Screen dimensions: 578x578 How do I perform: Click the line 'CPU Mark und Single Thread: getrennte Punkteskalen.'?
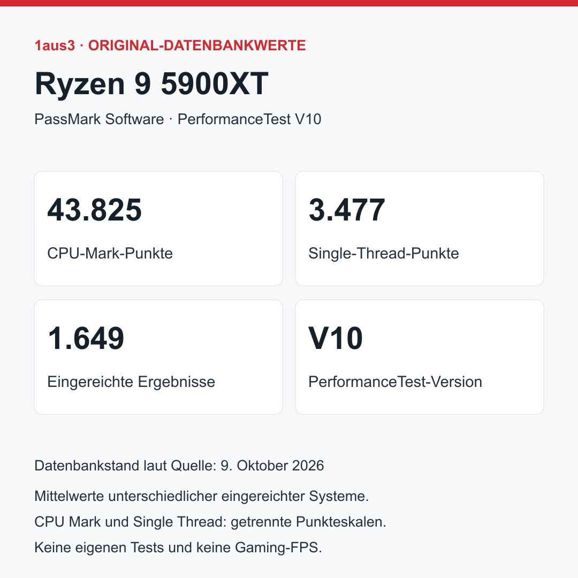(210, 522)
